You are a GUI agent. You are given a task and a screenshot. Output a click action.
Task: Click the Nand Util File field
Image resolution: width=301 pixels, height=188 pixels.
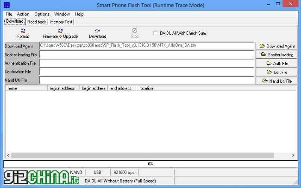(x=147, y=80)
